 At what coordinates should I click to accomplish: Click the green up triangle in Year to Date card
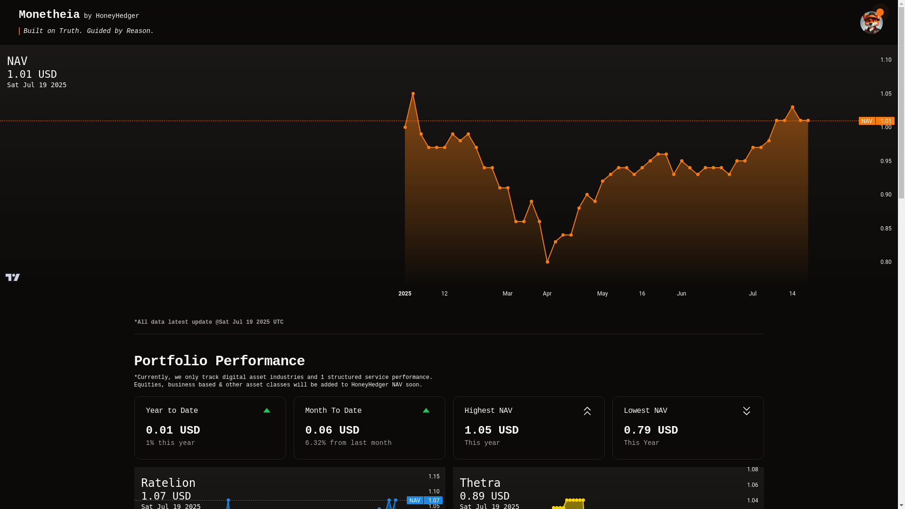pyautogui.click(x=267, y=410)
